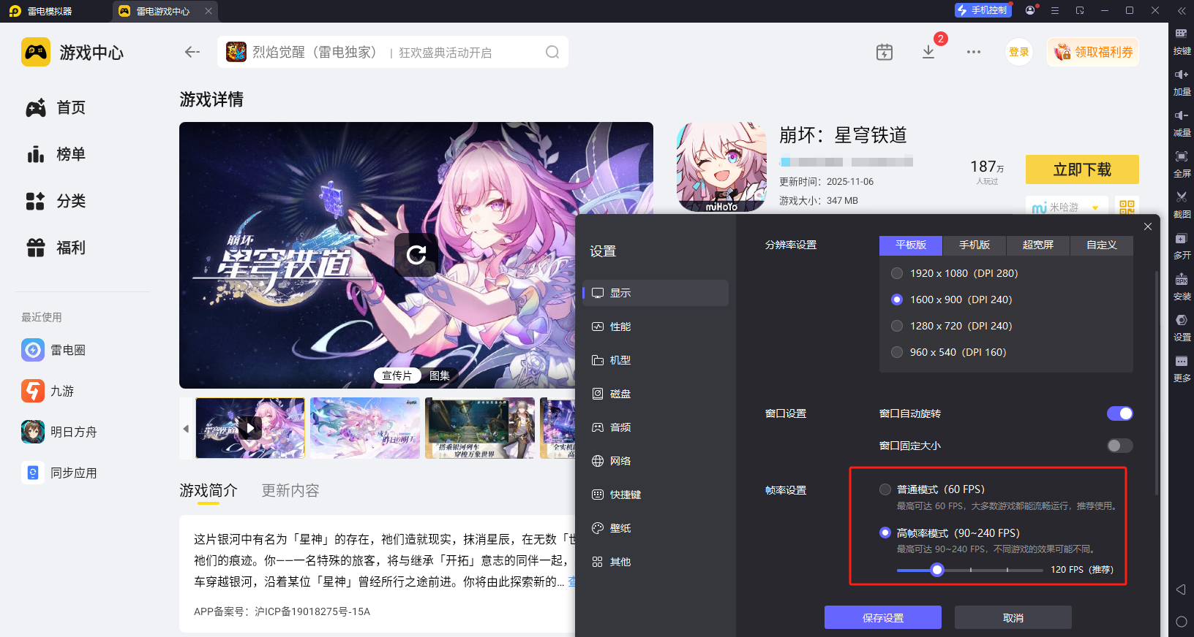Screen dimensions: 1194x637
Task: Click the 领取福利券 button
Action: click(x=1093, y=52)
